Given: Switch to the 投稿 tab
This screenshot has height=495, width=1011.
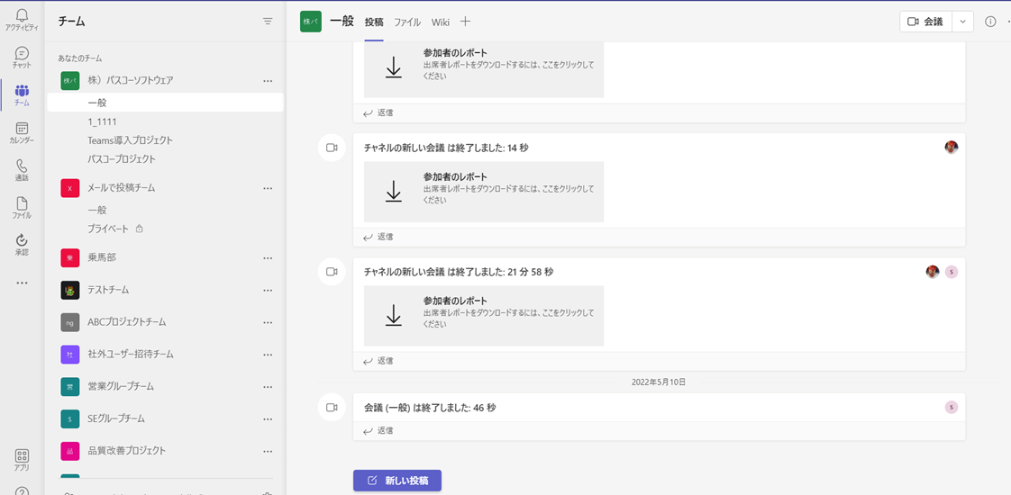Looking at the screenshot, I should click(374, 22).
